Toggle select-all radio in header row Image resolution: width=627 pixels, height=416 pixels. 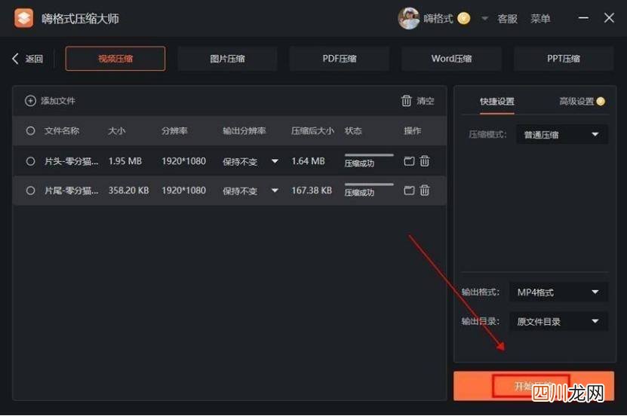pyautogui.click(x=30, y=130)
